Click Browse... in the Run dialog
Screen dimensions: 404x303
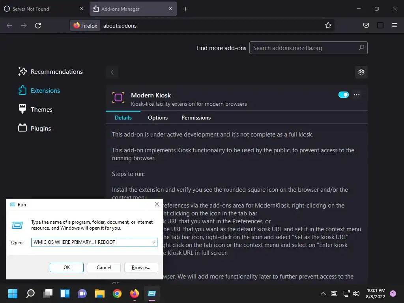(141, 267)
